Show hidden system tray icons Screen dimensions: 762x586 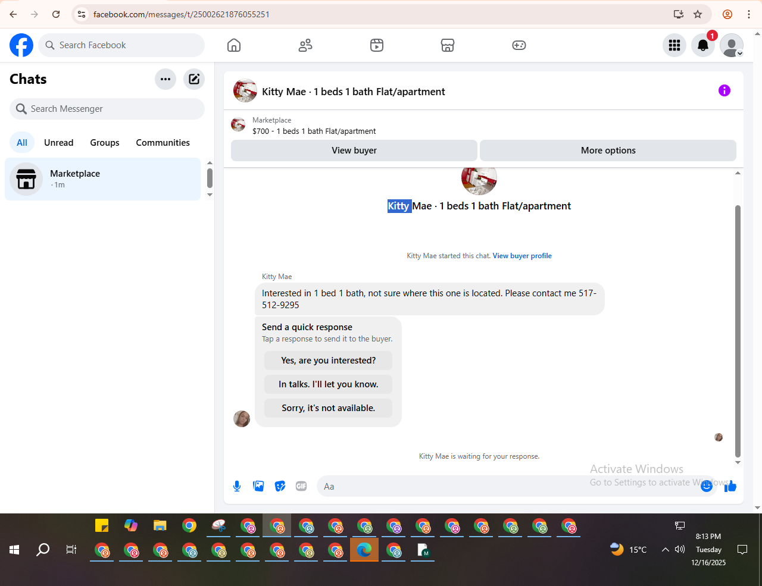(665, 550)
